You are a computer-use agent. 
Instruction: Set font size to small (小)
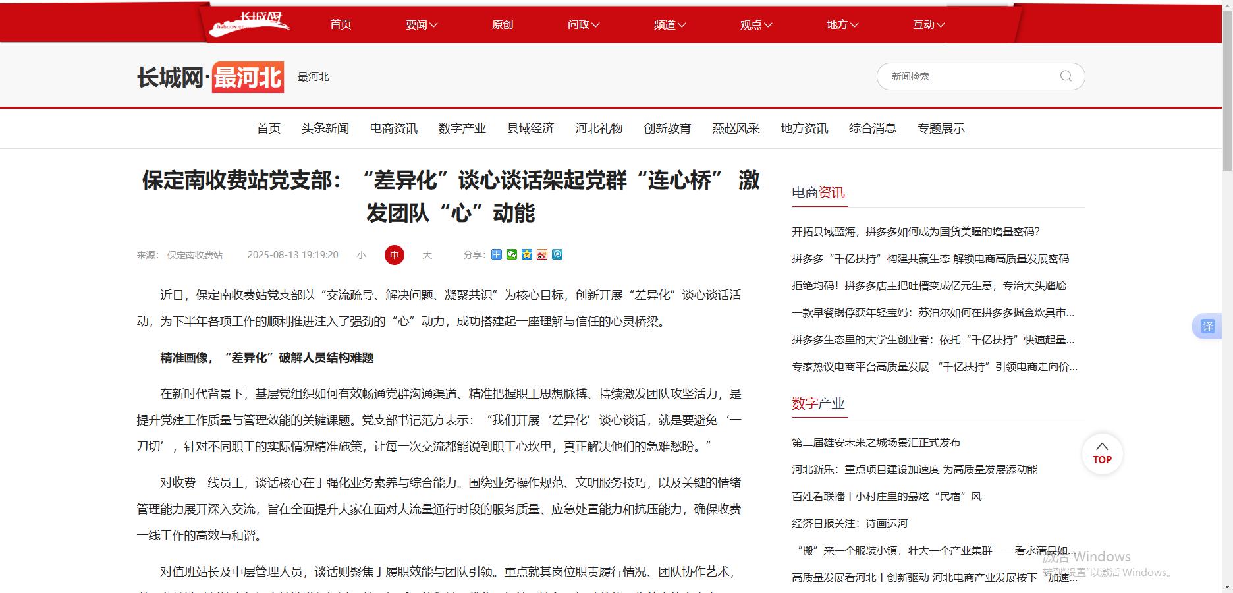pyautogui.click(x=362, y=255)
